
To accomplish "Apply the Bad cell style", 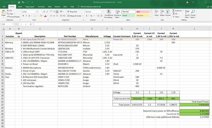I will click(143, 12).
